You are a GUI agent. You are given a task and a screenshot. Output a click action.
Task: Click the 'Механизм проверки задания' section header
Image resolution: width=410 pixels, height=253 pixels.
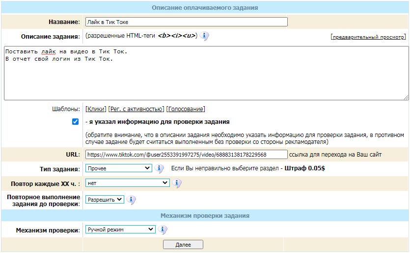[x=205, y=216]
